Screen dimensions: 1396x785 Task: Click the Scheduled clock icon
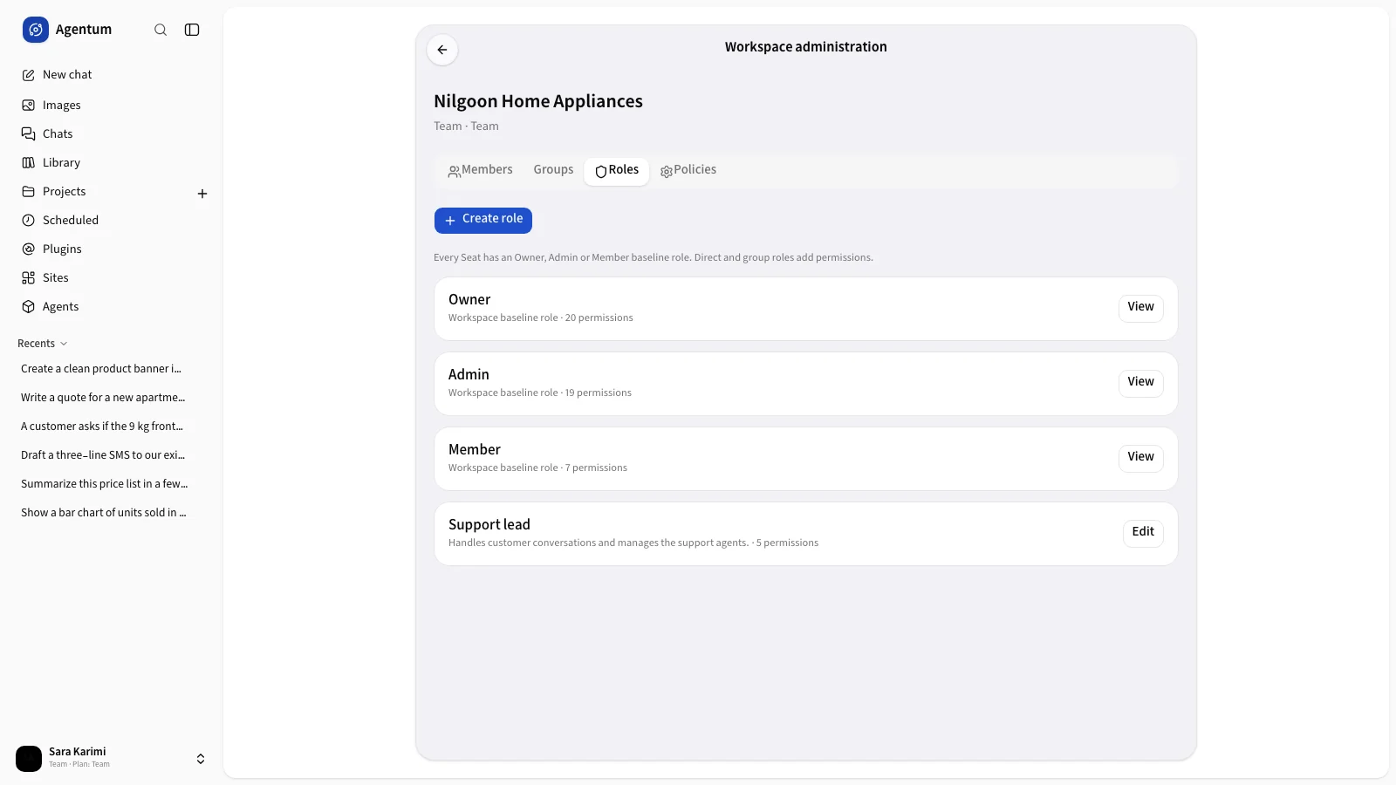tap(29, 221)
